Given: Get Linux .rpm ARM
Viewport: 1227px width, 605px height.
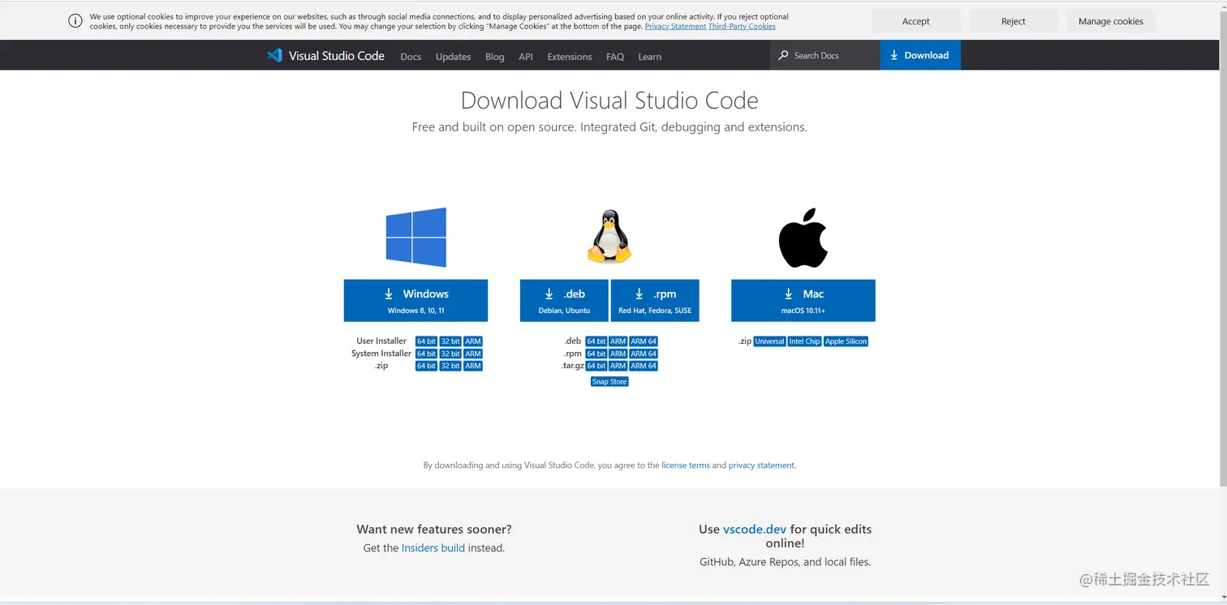Looking at the screenshot, I should [618, 354].
